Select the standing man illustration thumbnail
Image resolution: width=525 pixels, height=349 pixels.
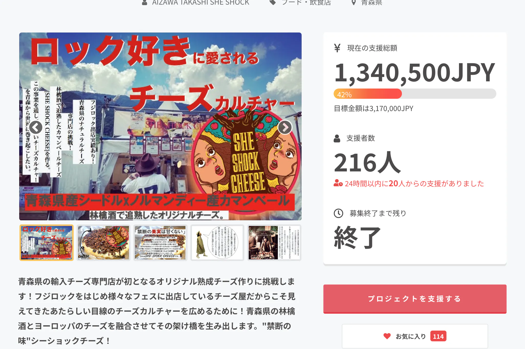pos(217,243)
